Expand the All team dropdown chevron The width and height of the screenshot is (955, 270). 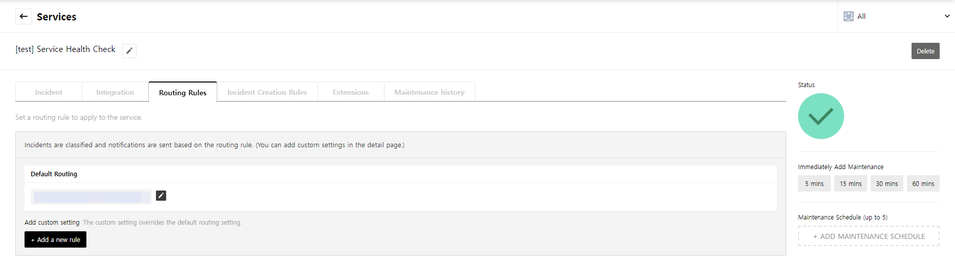(x=947, y=16)
